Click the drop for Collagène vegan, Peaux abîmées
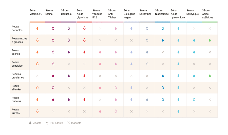The height and width of the screenshot is (135, 228). pyautogui.click(x=131, y=88)
